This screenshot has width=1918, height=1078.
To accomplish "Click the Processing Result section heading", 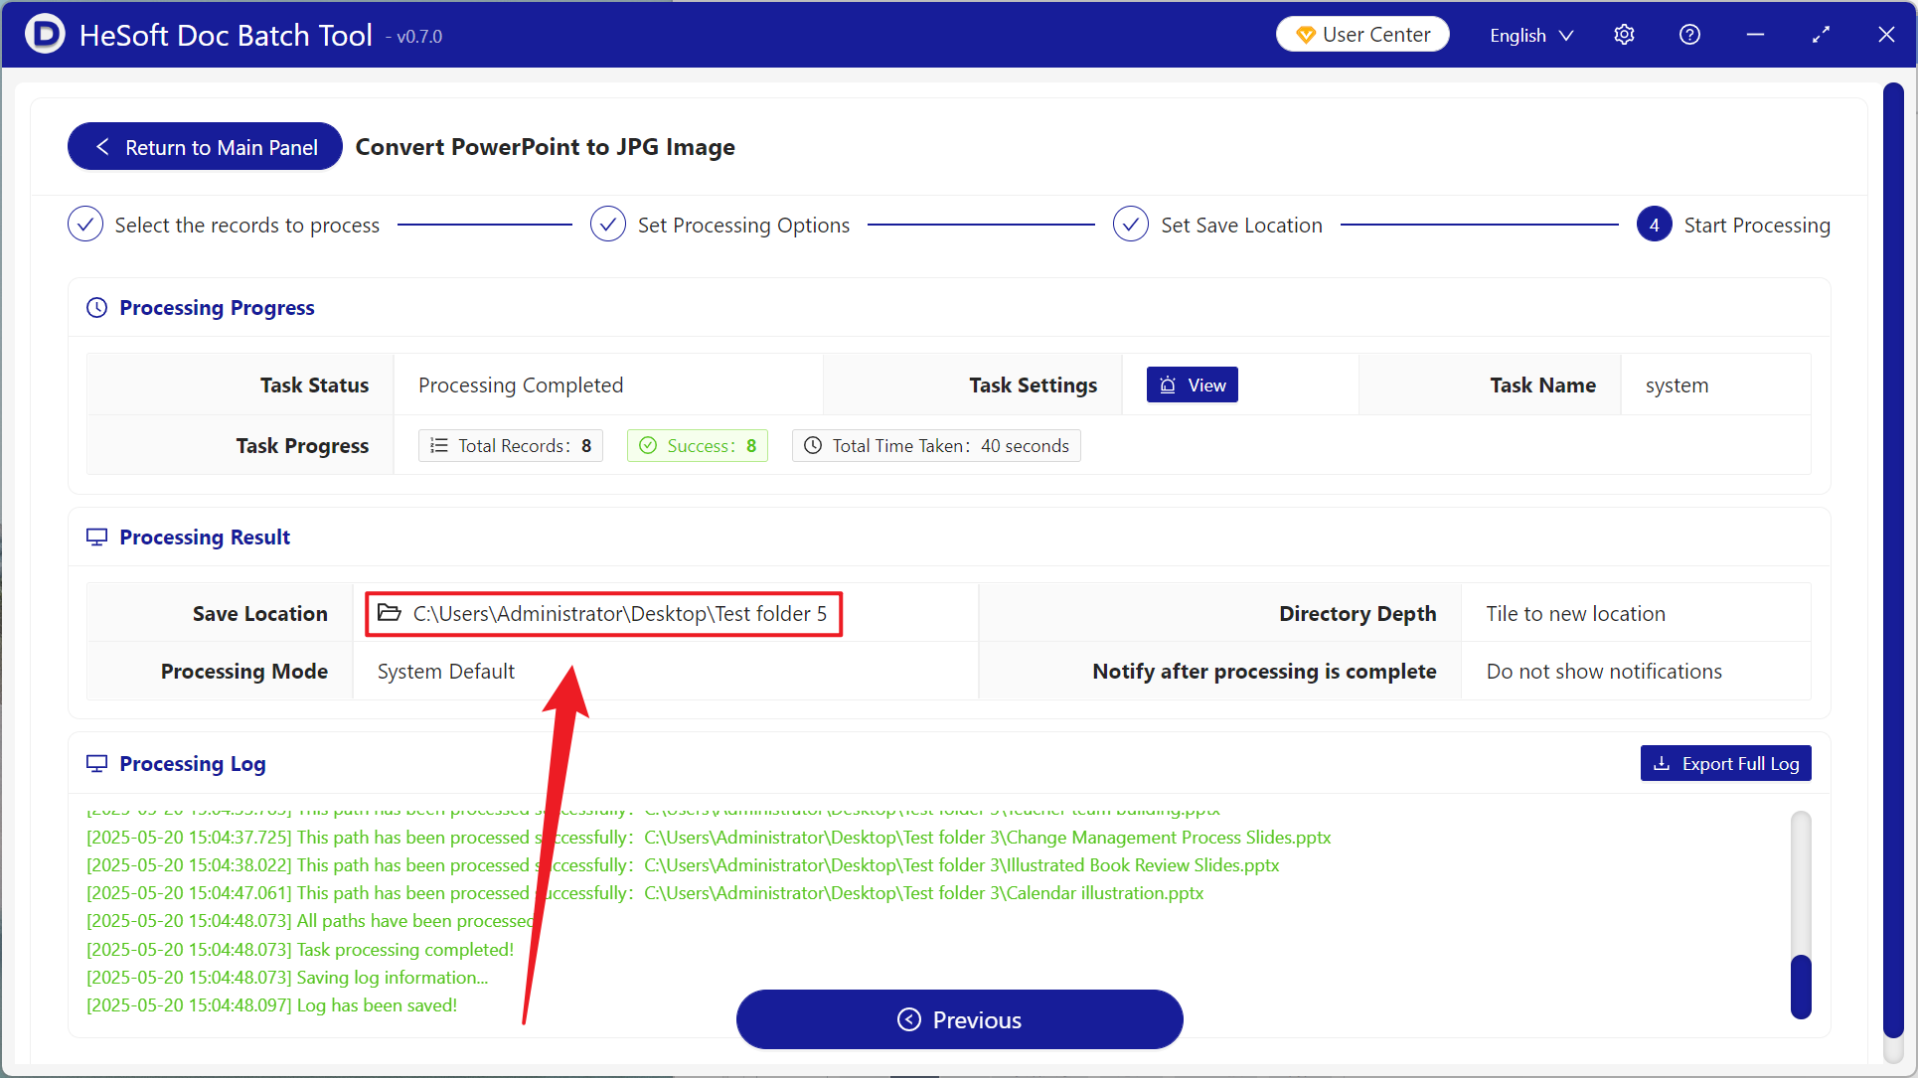I will (x=205, y=538).
